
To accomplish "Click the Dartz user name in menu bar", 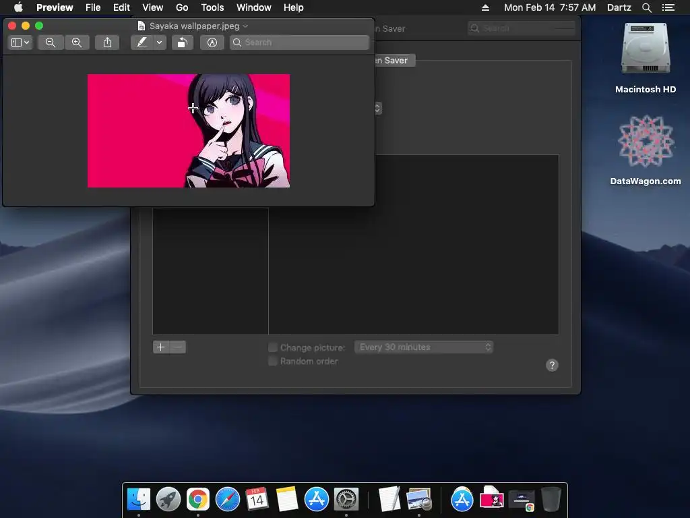I will tap(619, 7).
